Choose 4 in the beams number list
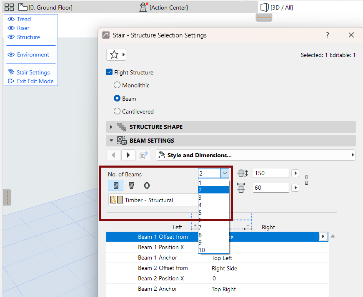The height and width of the screenshot is (297, 363). [x=213, y=205]
